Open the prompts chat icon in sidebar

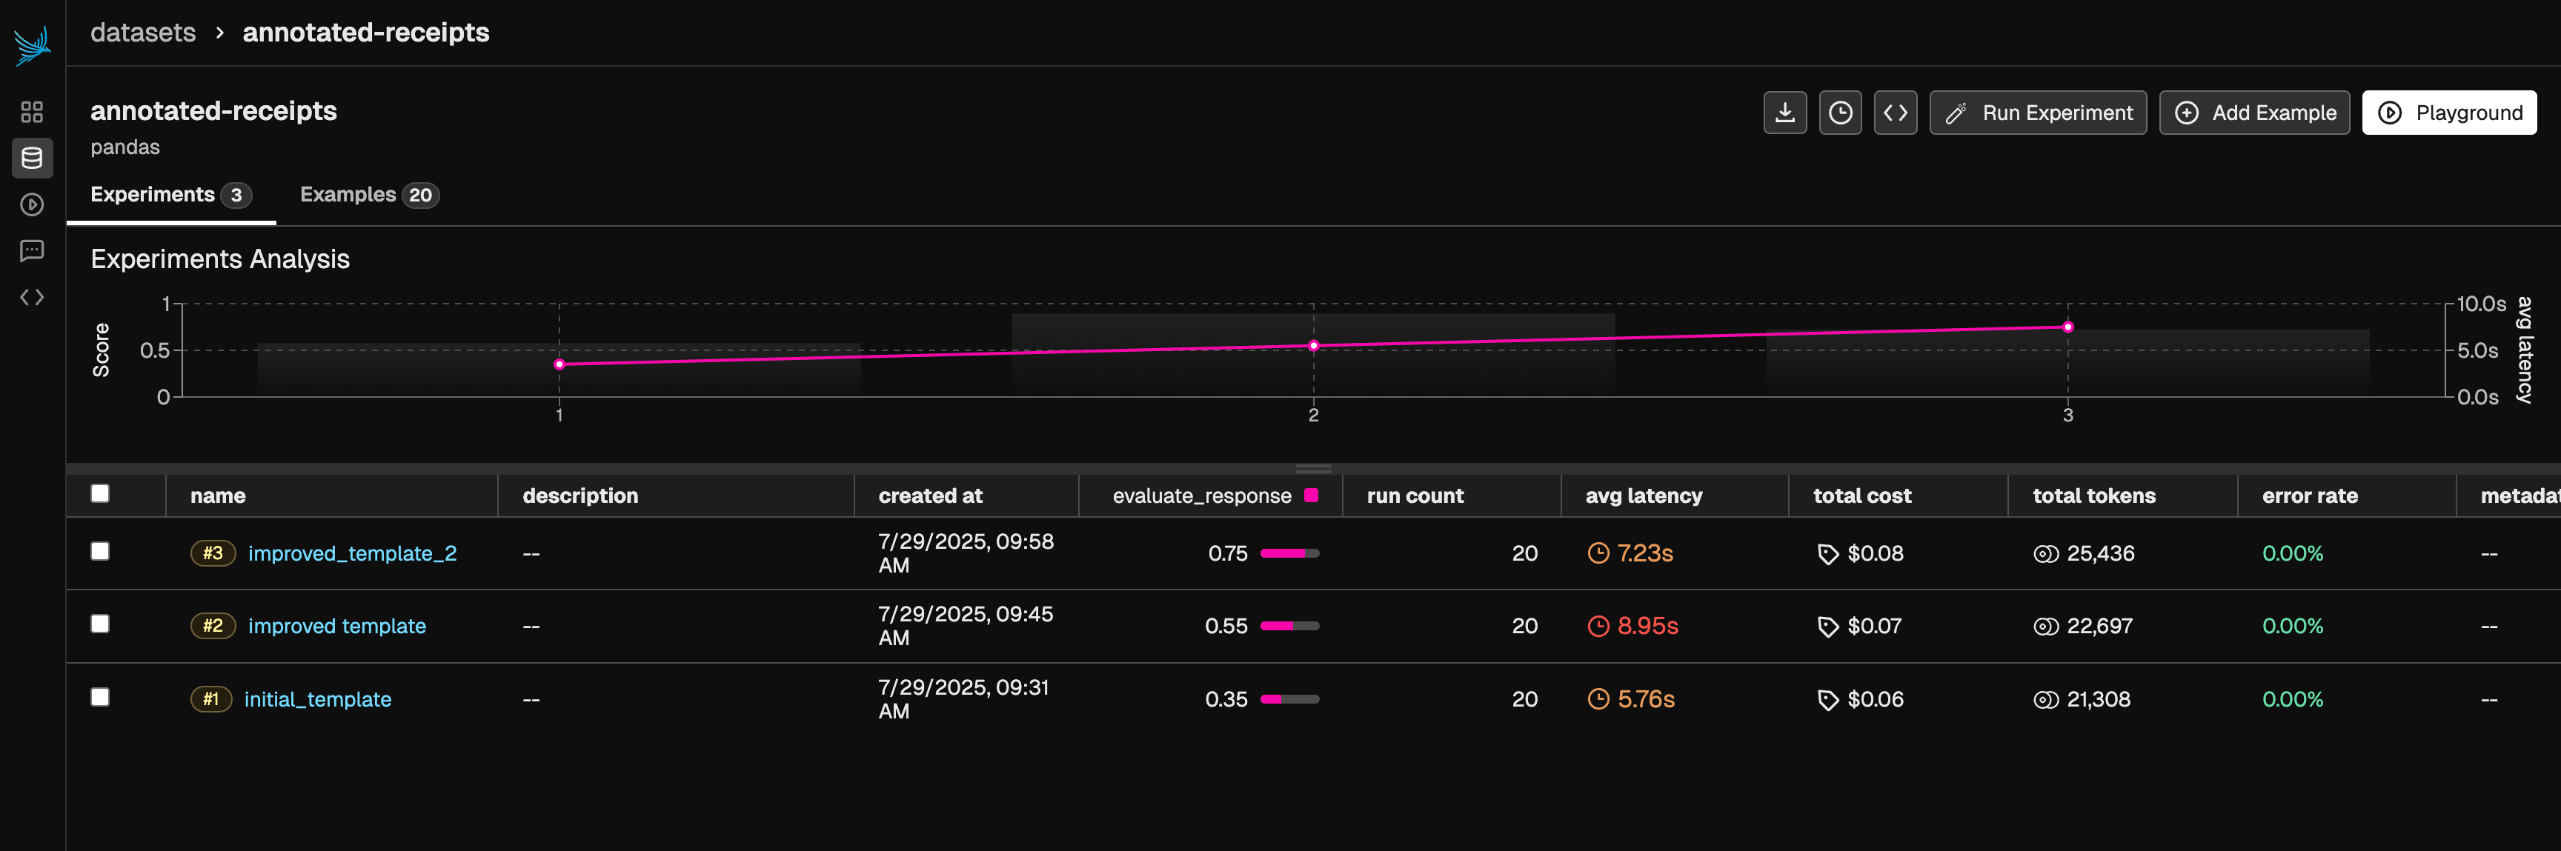pyautogui.click(x=32, y=250)
